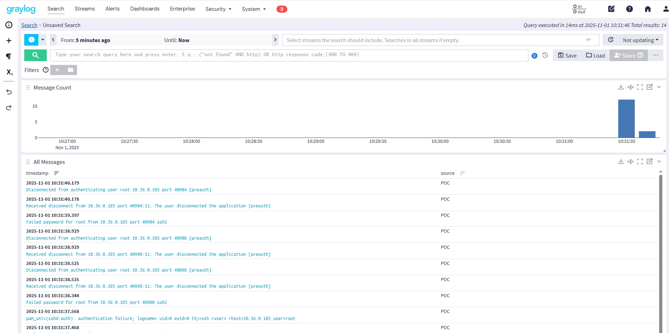This screenshot has height=333, width=669.
Task: Click the blue clock time range icon
Action: tap(31, 40)
